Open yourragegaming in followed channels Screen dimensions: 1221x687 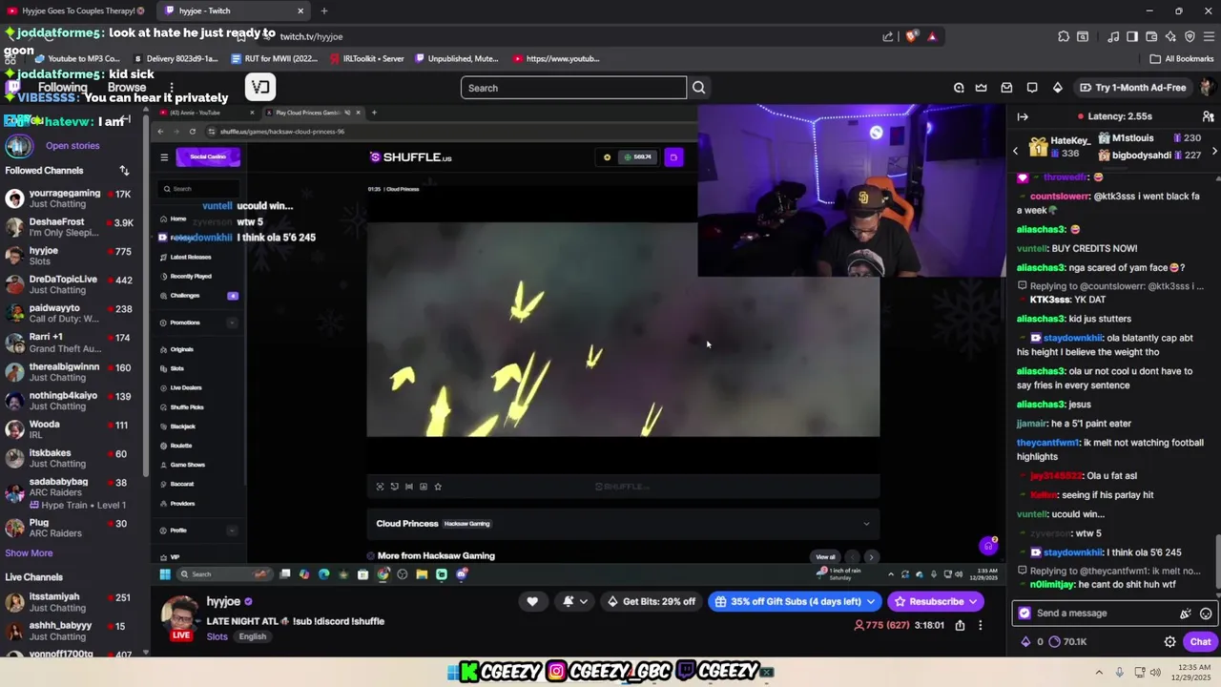[72, 198]
